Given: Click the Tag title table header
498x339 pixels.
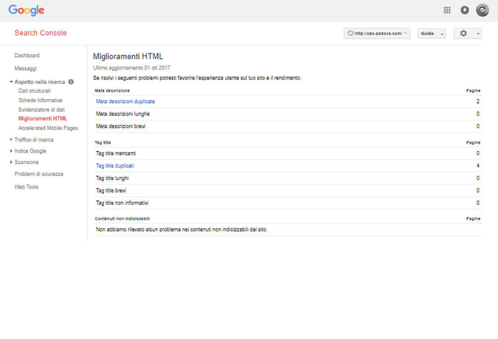Looking at the screenshot, I should (x=103, y=143).
